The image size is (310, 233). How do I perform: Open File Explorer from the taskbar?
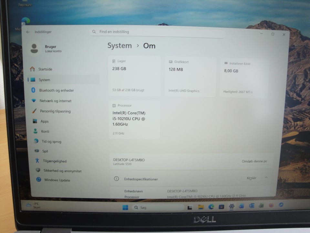pyautogui.click(x=201, y=207)
